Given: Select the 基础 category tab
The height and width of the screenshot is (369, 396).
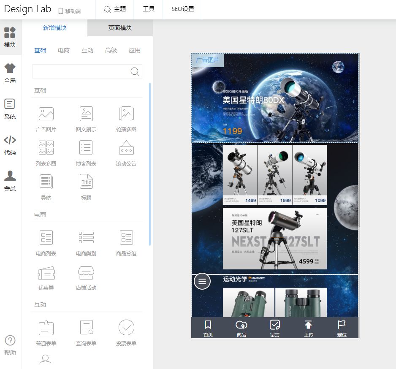Looking at the screenshot, I should click(x=40, y=50).
